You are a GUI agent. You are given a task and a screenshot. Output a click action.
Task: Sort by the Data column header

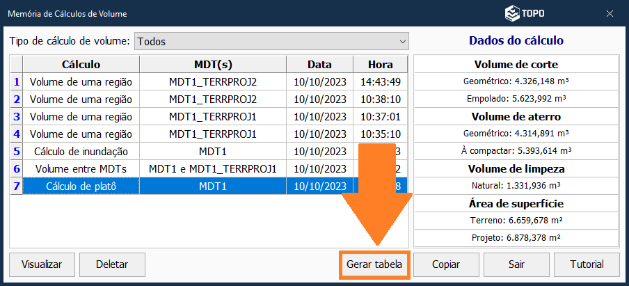click(319, 64)
